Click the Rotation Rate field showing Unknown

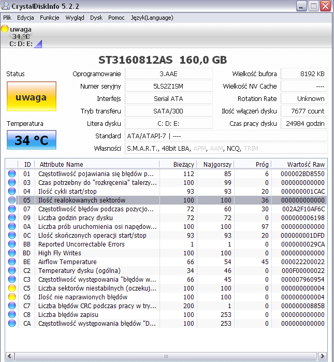(x=304, y=99)
